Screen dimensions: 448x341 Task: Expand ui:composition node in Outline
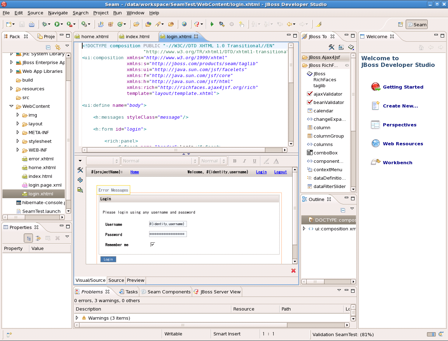coord(304,229)
